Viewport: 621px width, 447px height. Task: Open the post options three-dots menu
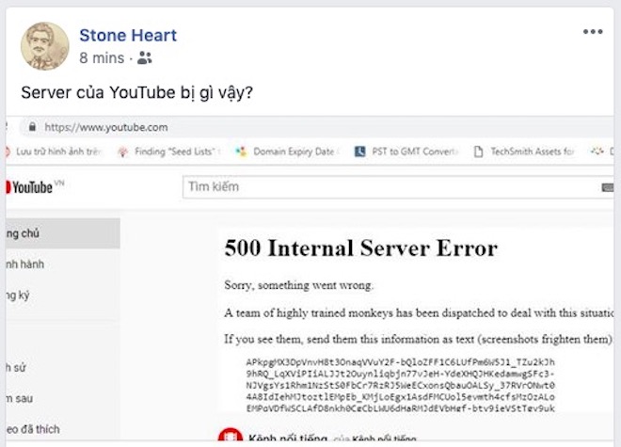coord(592,32)
